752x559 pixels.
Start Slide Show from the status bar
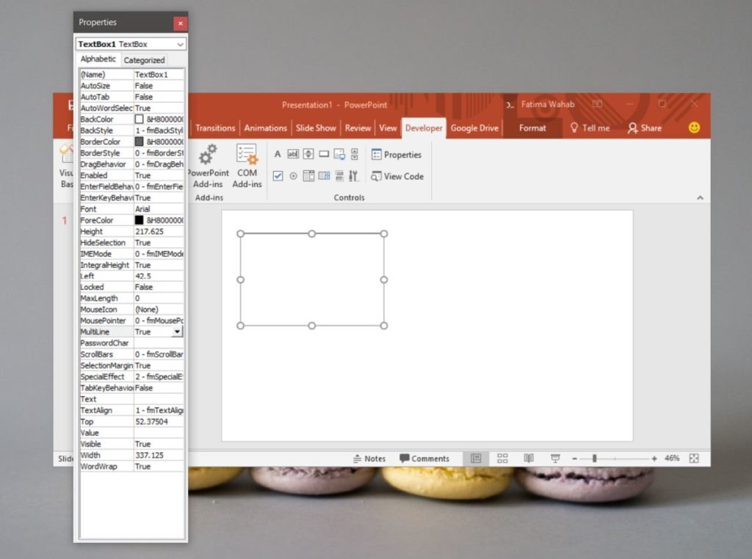coord(554,458)
